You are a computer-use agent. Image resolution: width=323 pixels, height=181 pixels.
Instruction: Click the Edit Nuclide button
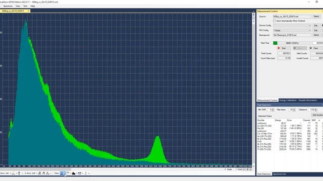coord(317,115)
